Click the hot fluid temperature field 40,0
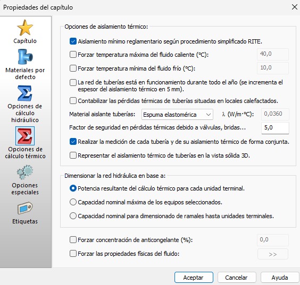This screenshot has width=300, height=285. point(273,54)
